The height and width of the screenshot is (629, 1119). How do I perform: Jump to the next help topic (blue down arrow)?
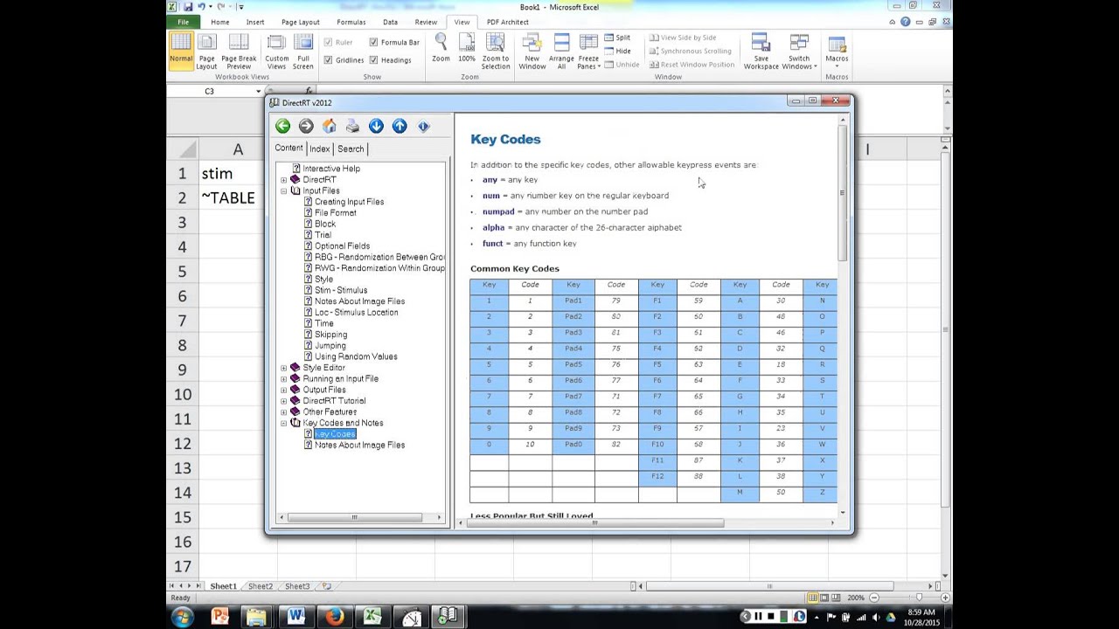[x=376, y=126]
